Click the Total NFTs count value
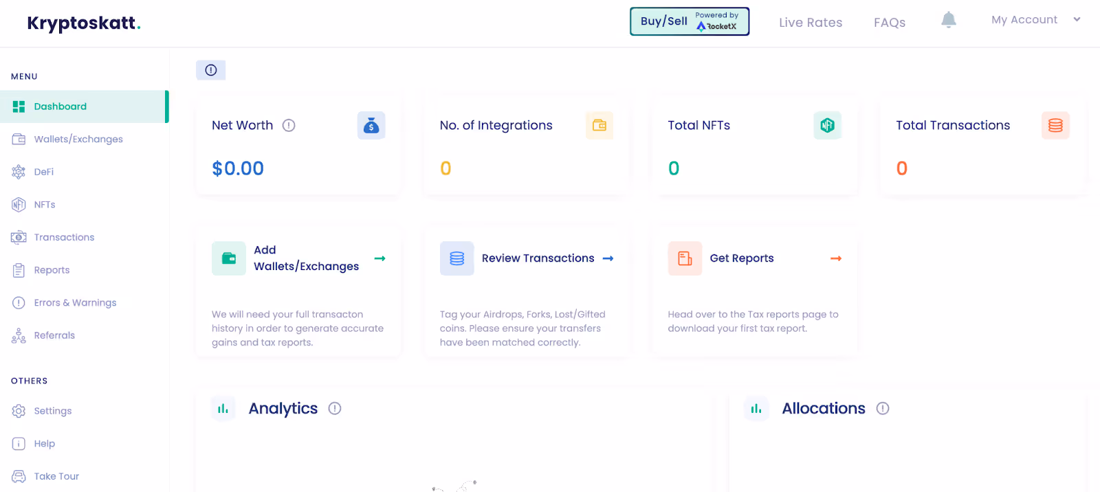This screenshot has height=492, width=1100. pyautogui.click(x=674, y=168)
